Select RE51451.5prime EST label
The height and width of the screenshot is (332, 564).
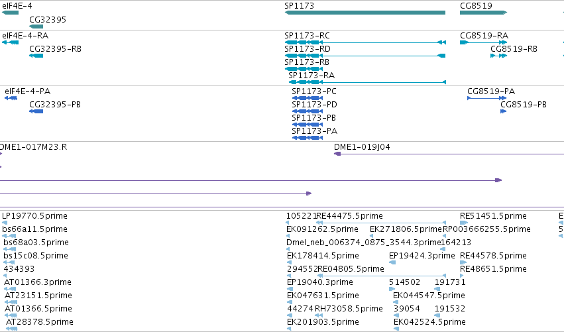[x=493, y=216]
